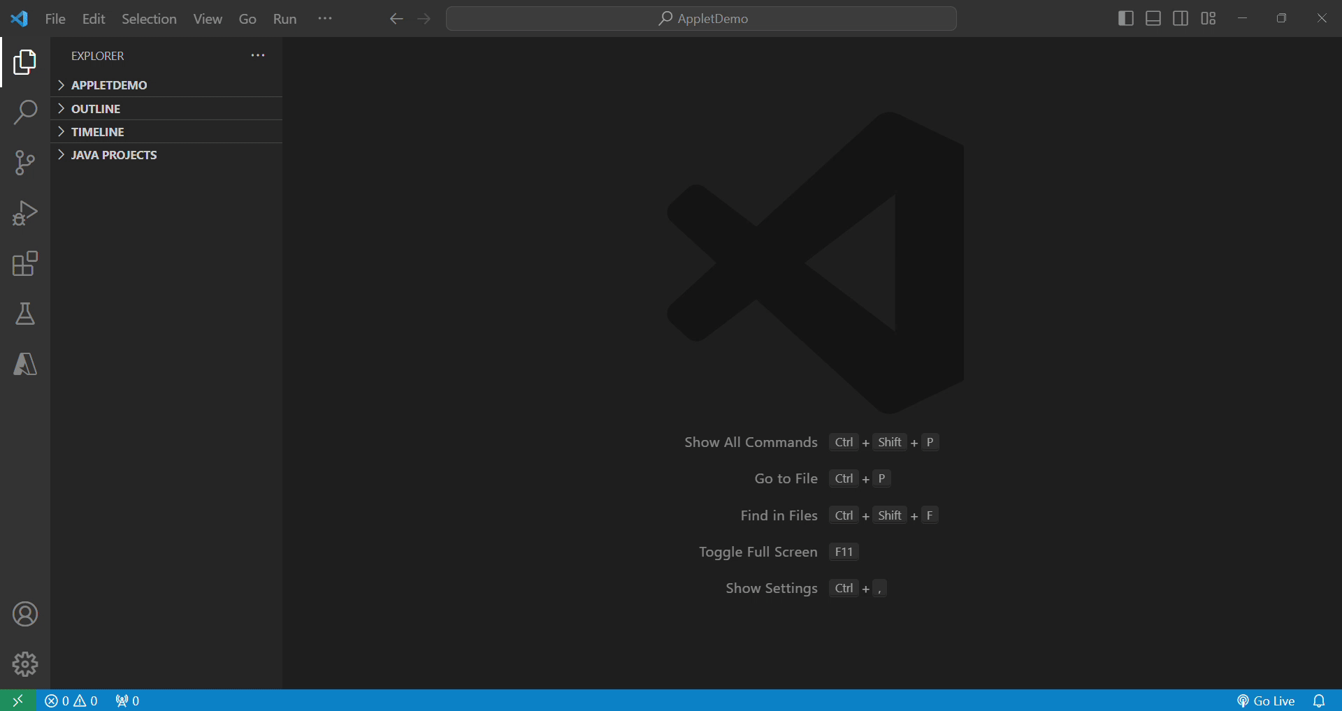Show more menu bar items
Image resolution: width=1342 pixels, height=711 pixels.
point(325,19)
